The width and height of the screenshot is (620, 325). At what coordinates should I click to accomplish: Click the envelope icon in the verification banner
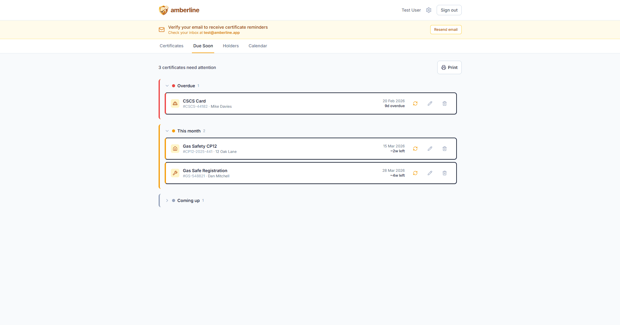coord(162,30)
